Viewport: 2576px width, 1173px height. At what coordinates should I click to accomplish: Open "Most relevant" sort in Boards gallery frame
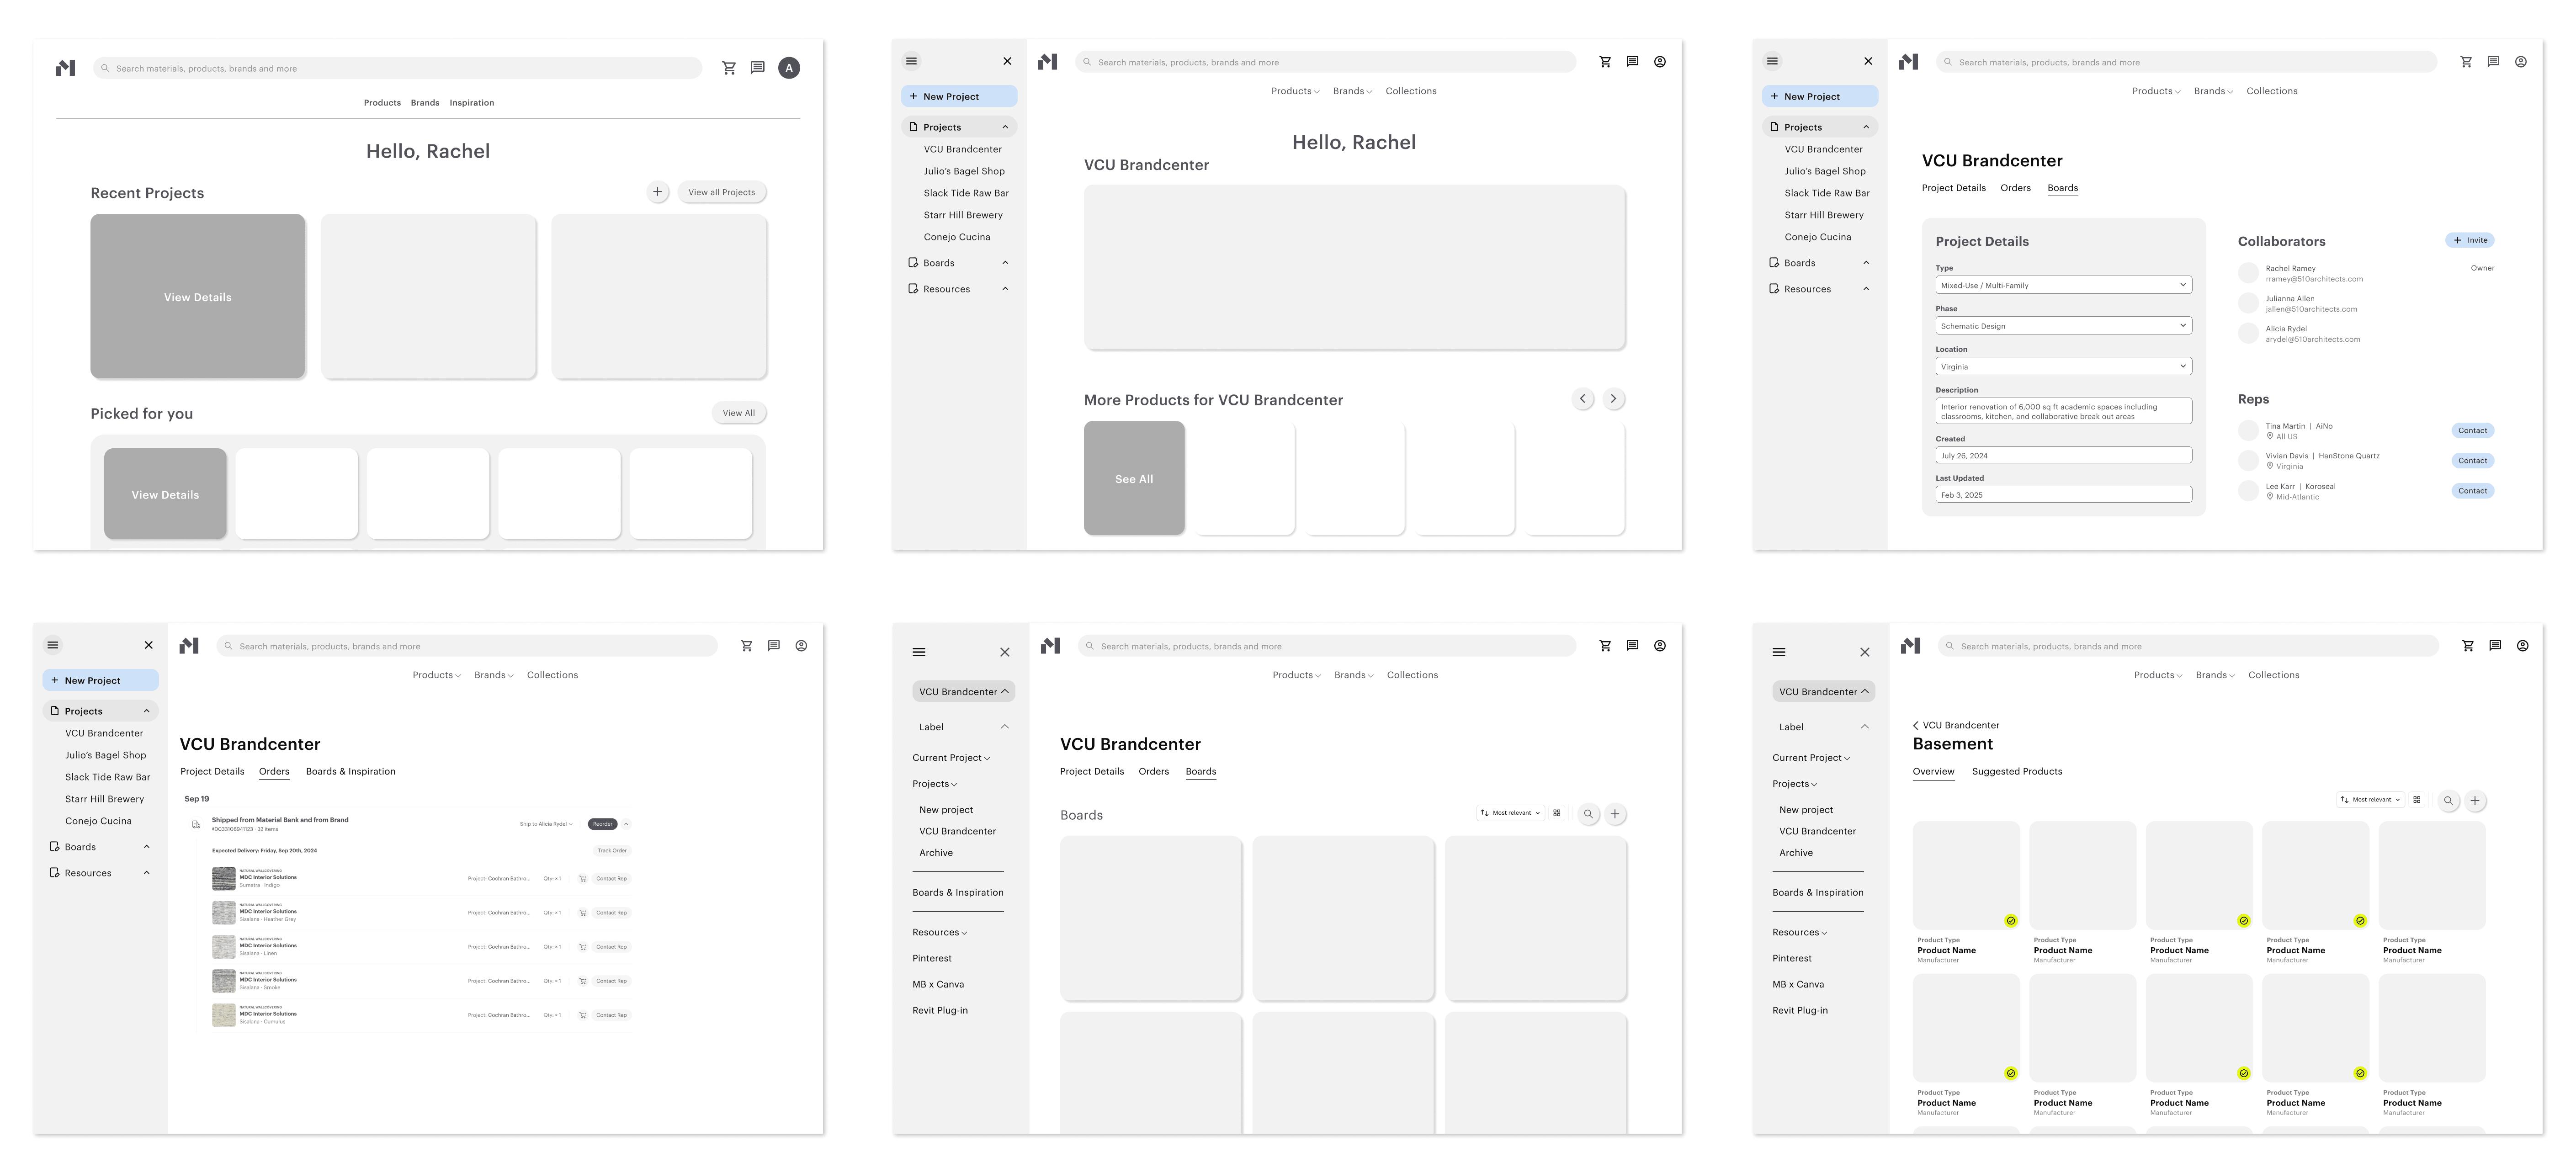tap(1510, 813)
